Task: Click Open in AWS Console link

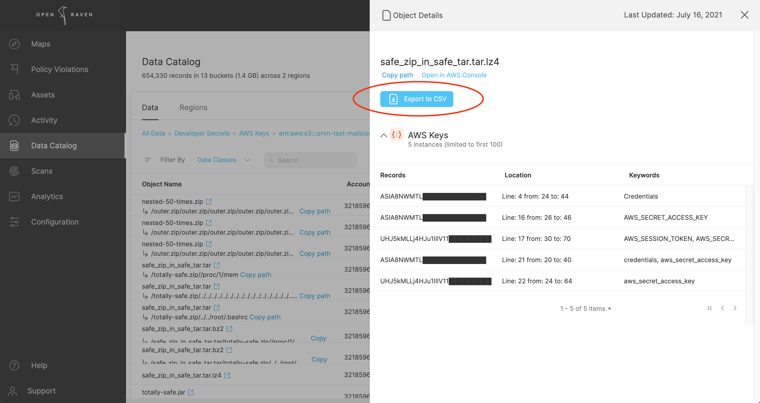Action: pyautogui.click(x=454, y=75)
